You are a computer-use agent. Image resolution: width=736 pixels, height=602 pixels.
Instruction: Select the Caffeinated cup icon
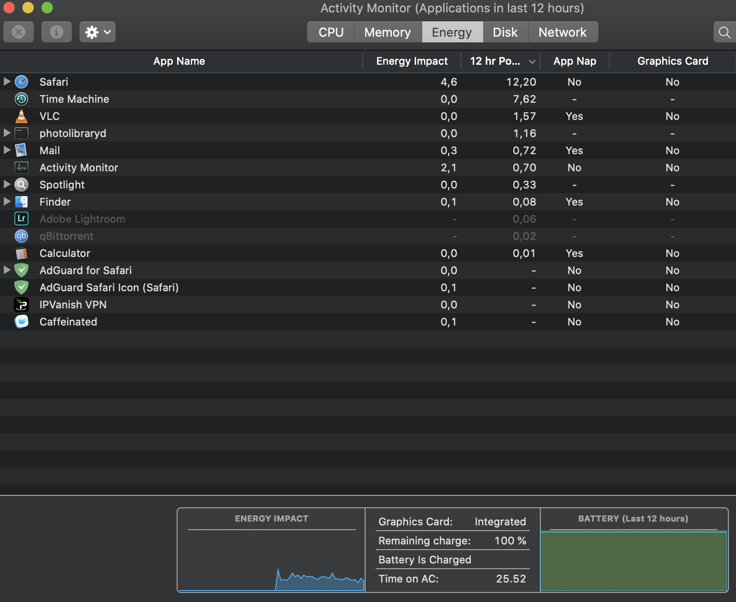click(21, 322)
